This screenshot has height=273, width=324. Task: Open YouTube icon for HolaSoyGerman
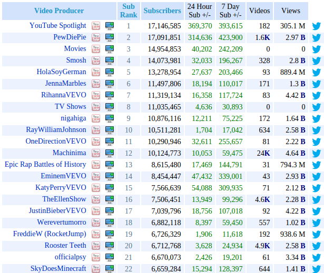[96, 72]
